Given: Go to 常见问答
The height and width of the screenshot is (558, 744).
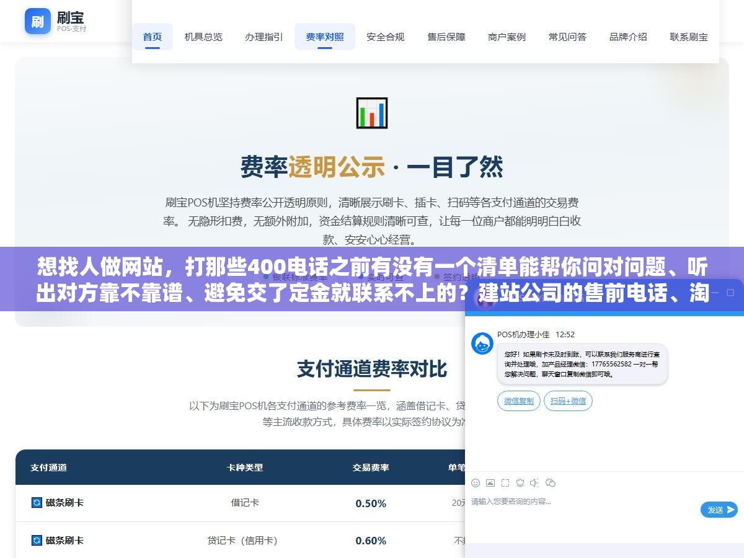Looking at the screenshot, I should click(567, 37).
